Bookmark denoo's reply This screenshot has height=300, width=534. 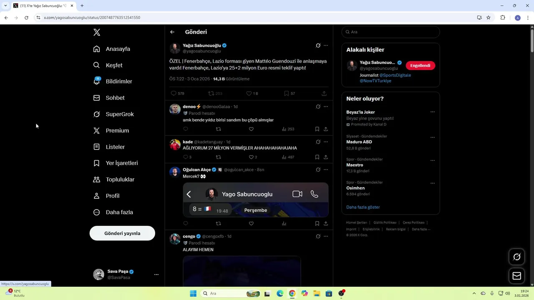(317, 129)
